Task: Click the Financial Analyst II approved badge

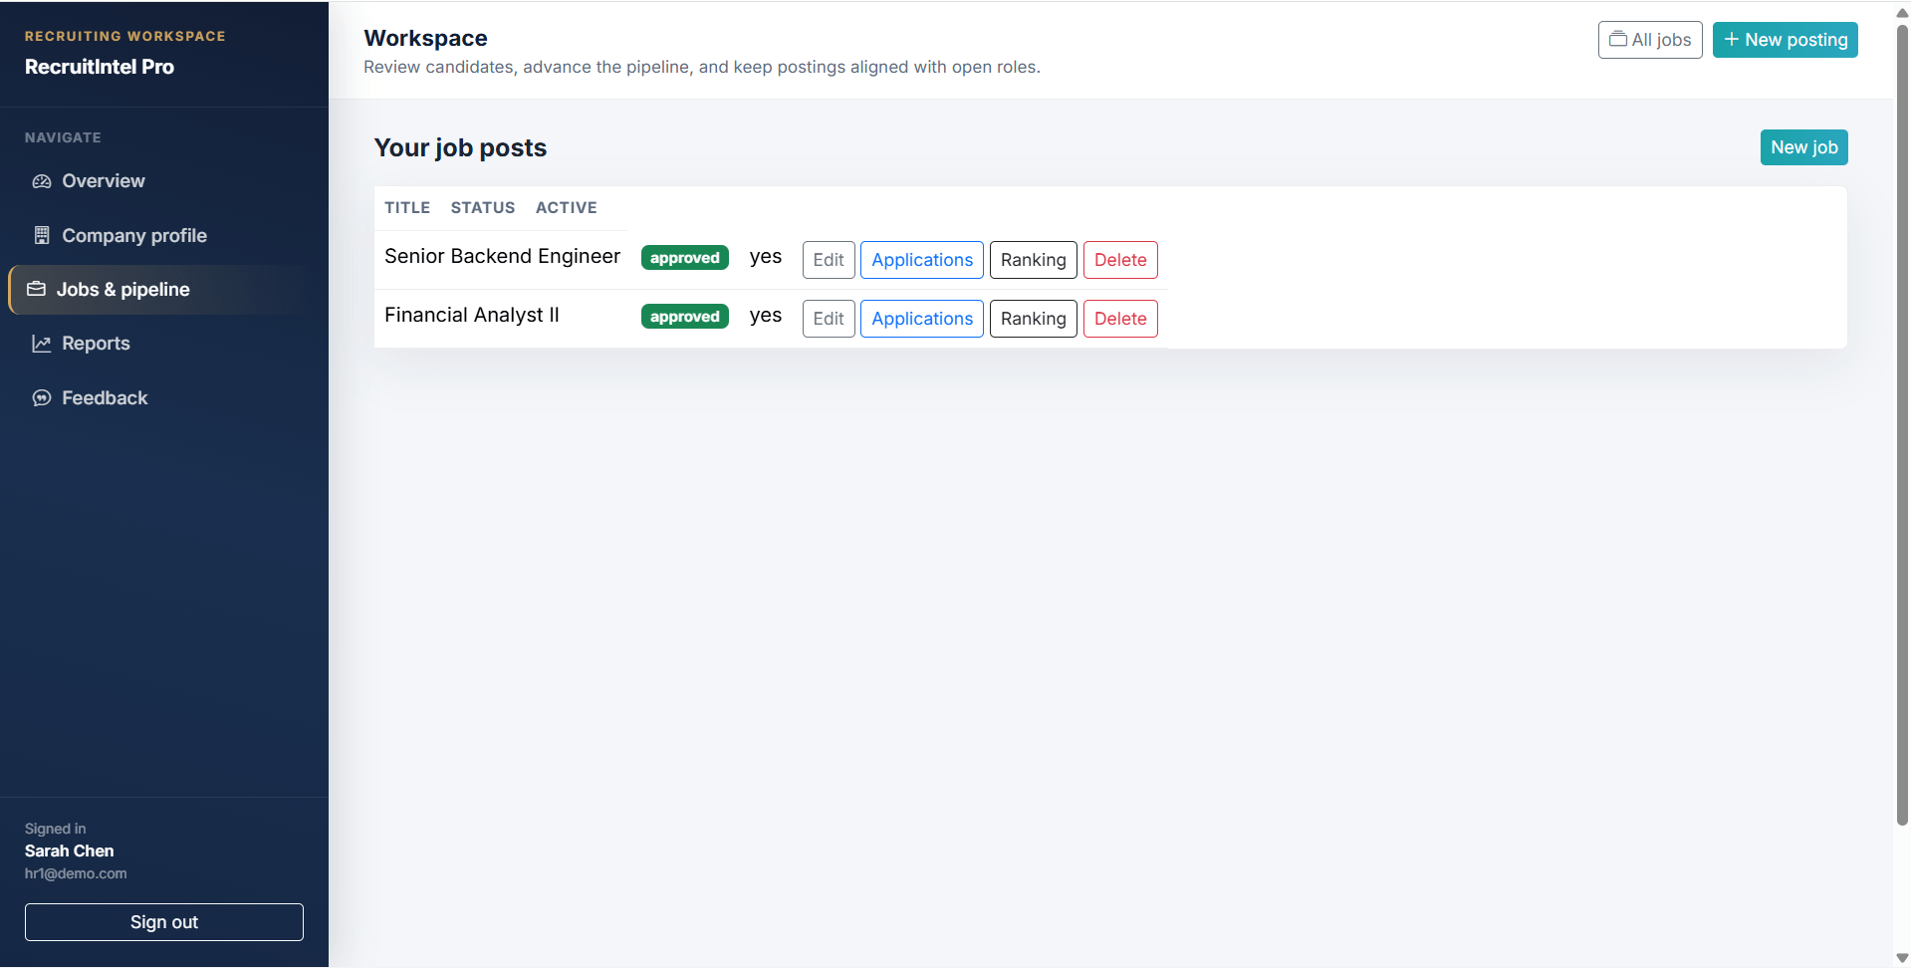Action: [x=685, y=317]
